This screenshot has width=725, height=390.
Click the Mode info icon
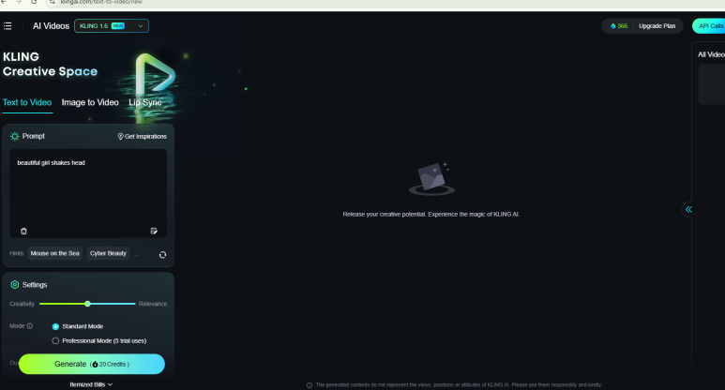click(x=30, y=325)
